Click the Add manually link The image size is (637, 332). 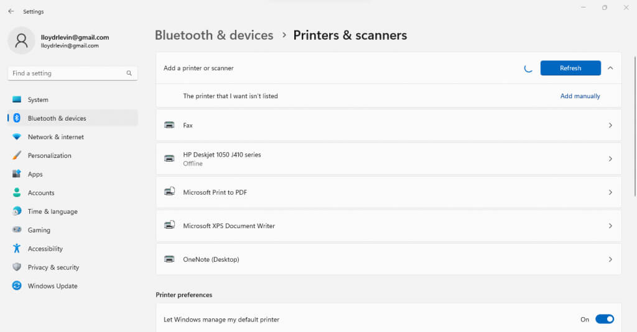pyautogui.click(x=580, y=96)
